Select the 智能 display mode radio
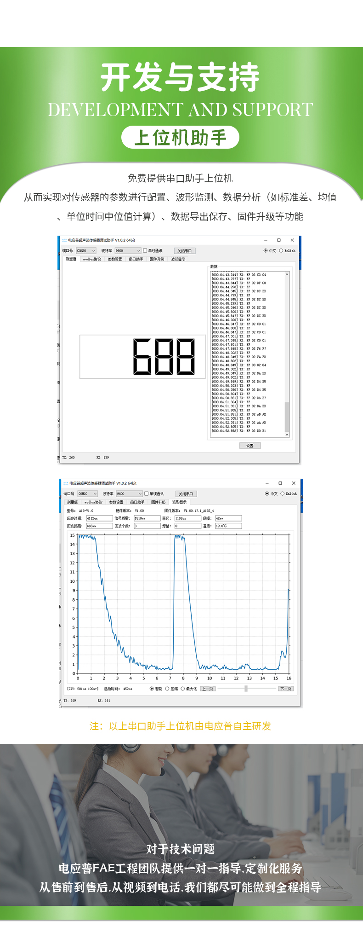363x939 pixels. click(152, 689)
